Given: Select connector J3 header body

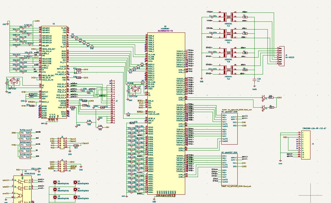Looking at the screenshot, I should (62, 143).
